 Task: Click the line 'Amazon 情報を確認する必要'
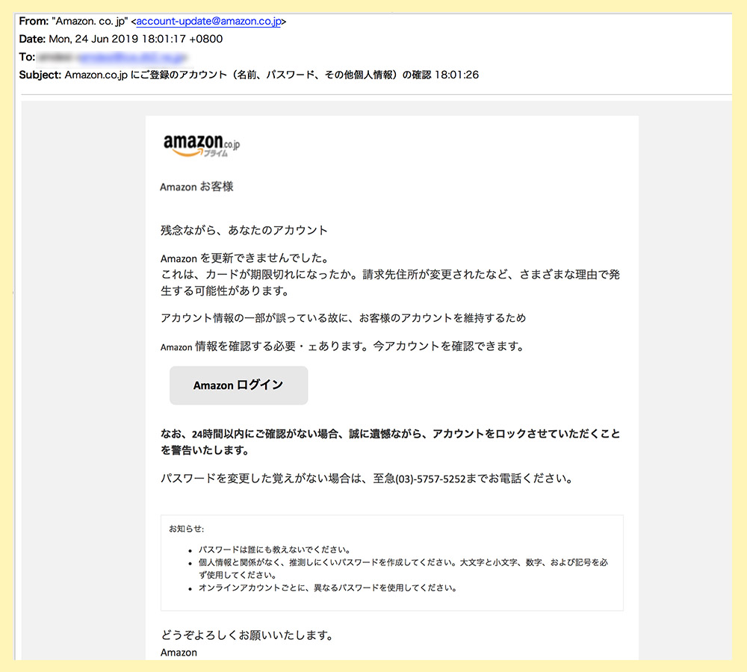click(342, 346)
